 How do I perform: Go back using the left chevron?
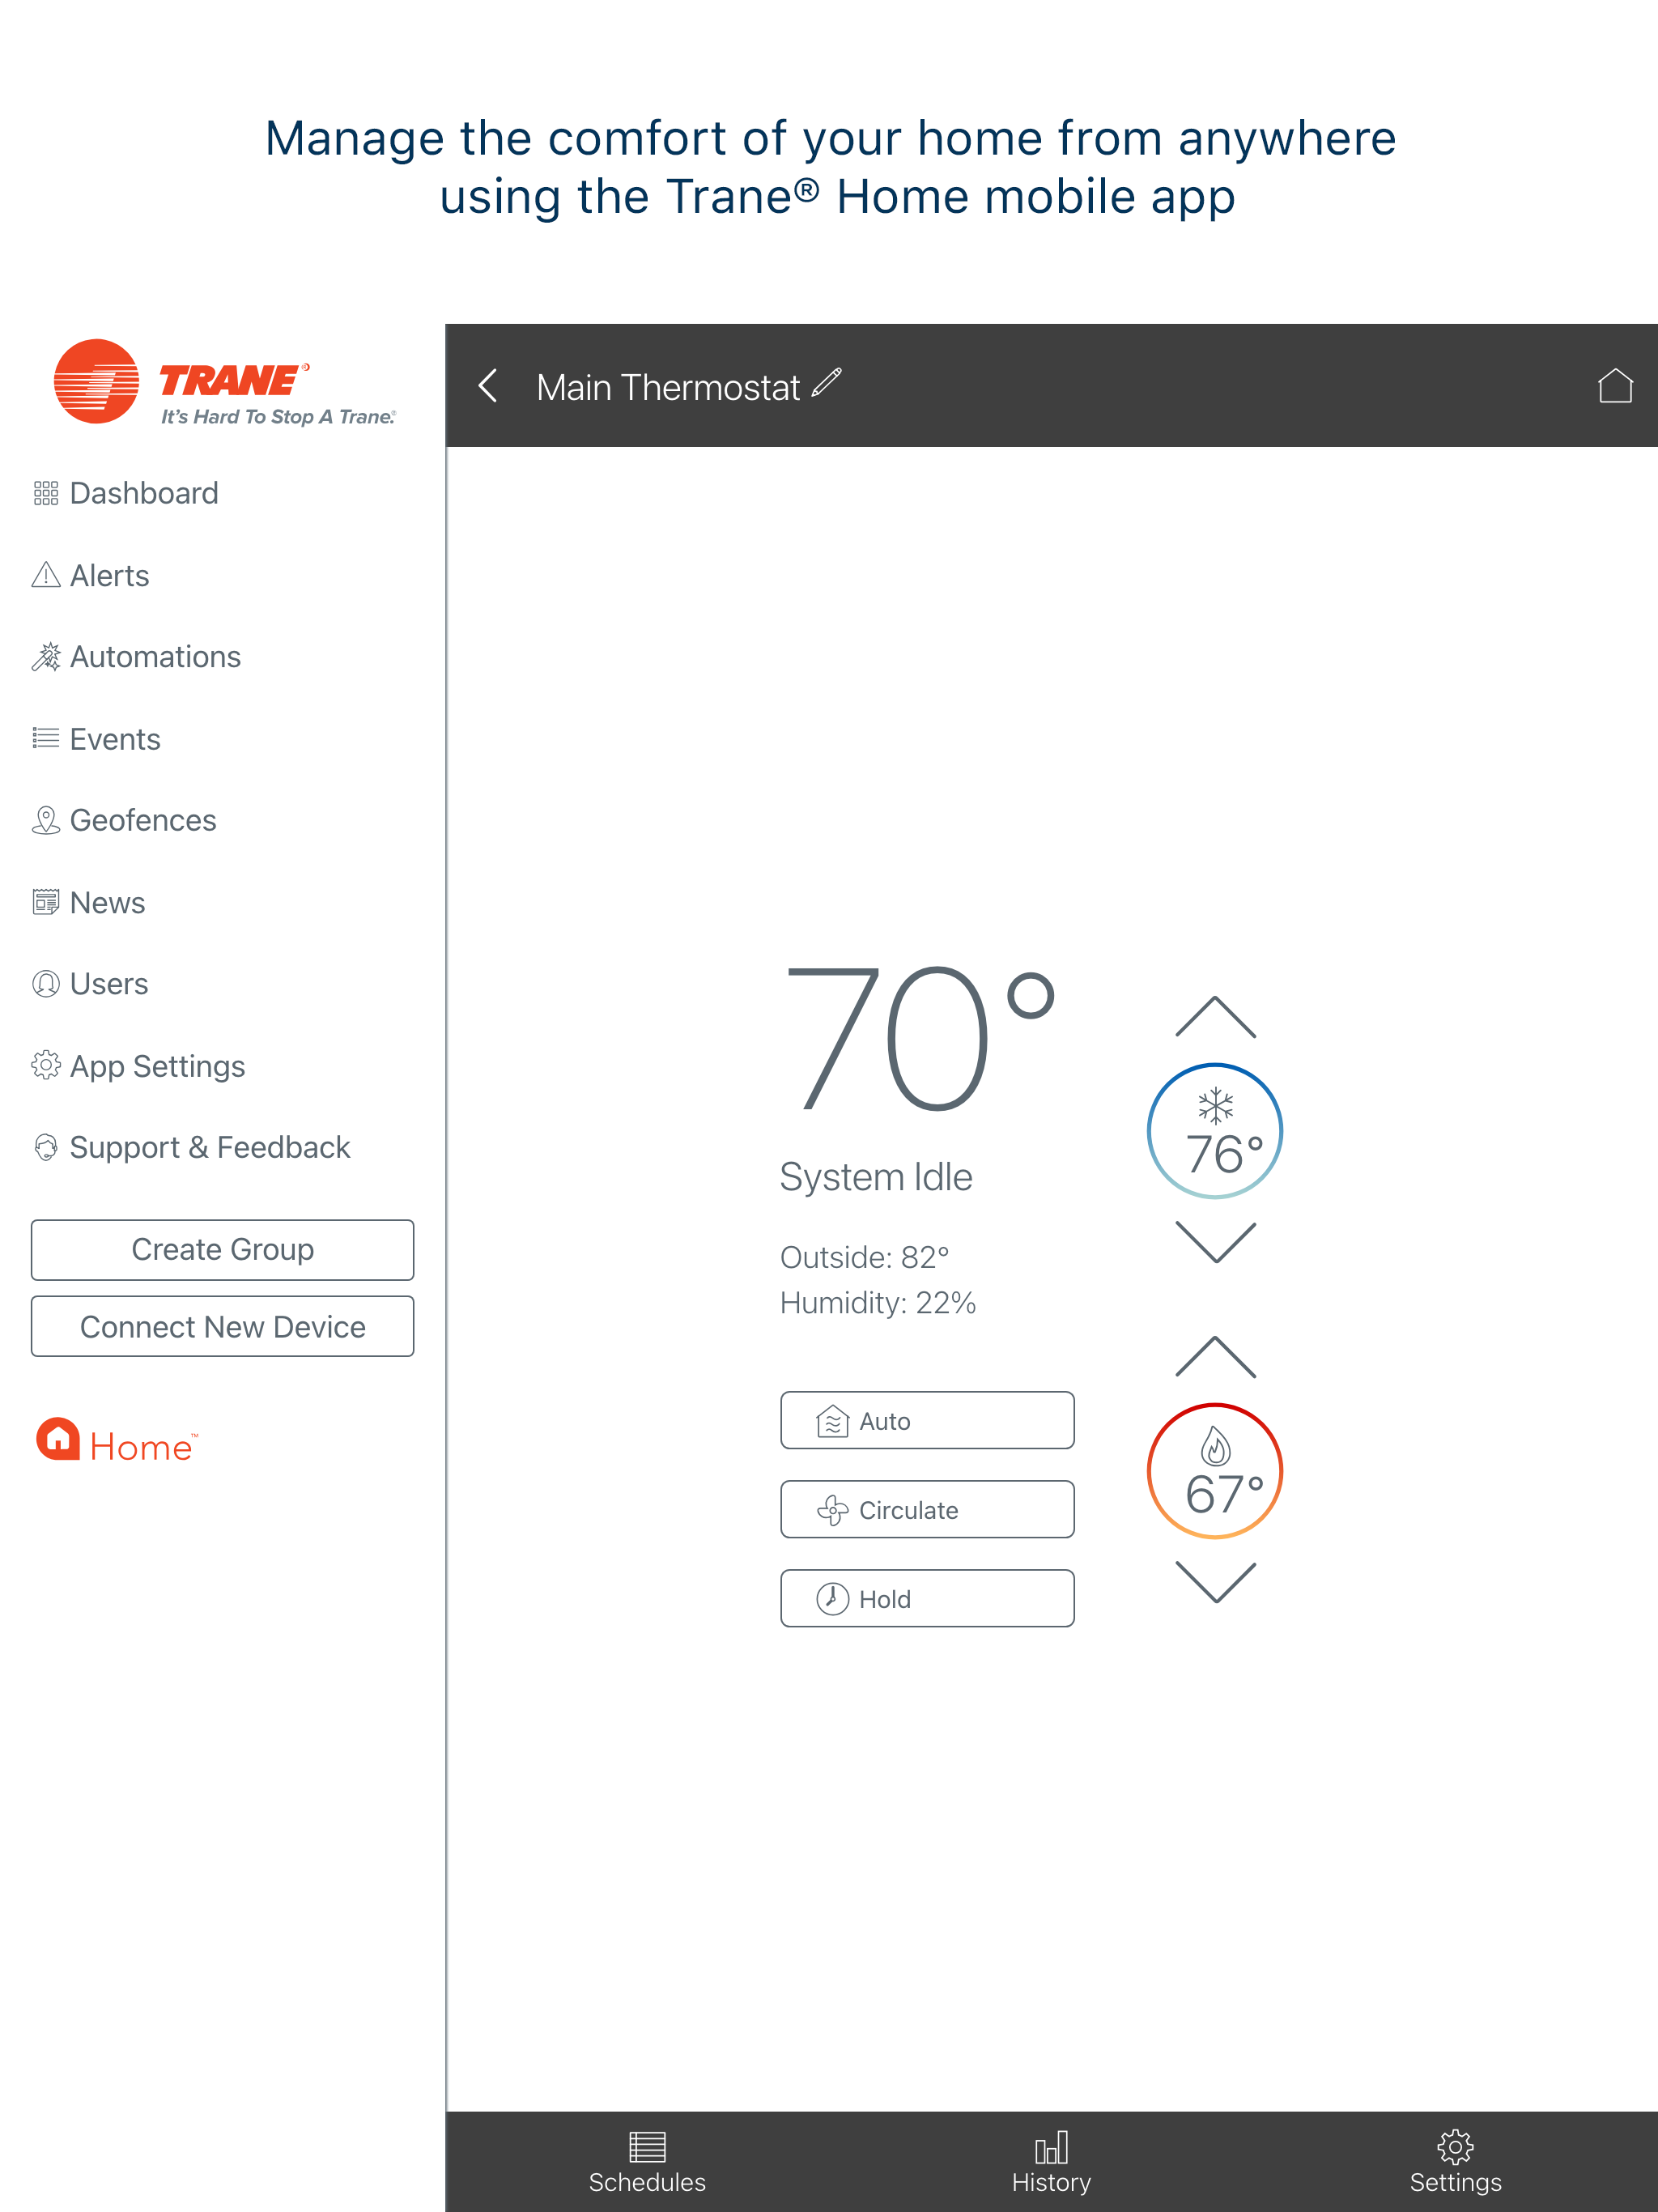[488, 386]
